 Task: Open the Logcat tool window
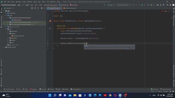(51, 89)
